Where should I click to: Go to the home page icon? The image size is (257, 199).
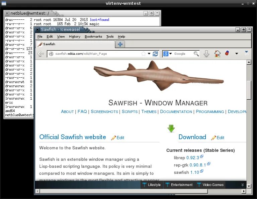coord(217,54)
